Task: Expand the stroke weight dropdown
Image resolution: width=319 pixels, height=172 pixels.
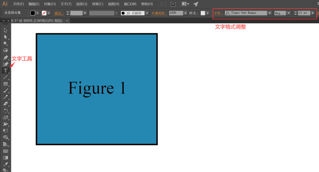Action: tap(85, 13)
